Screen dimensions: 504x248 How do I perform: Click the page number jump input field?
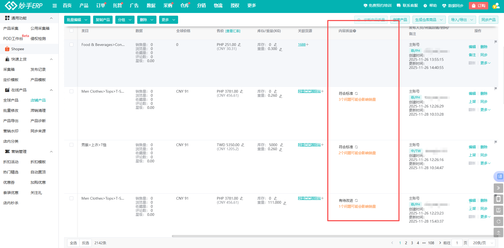[457, 243]
